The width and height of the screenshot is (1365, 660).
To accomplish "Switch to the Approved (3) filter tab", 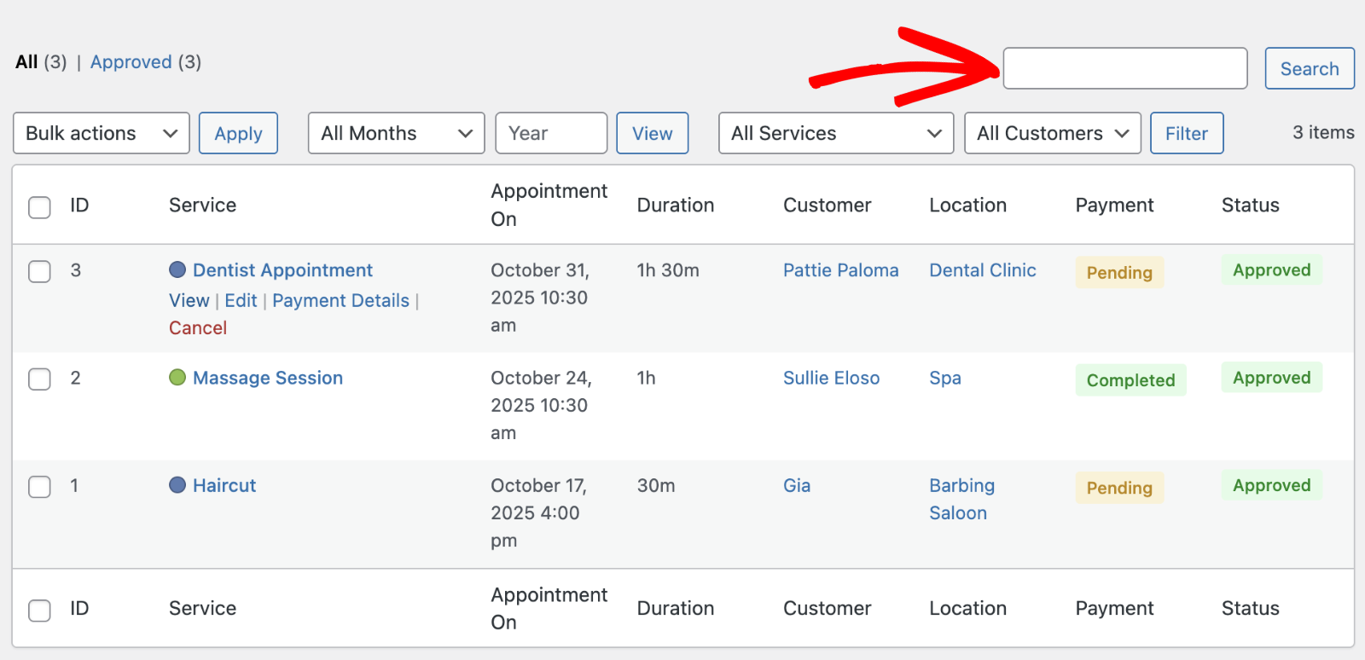I will [x=146, y=62].
